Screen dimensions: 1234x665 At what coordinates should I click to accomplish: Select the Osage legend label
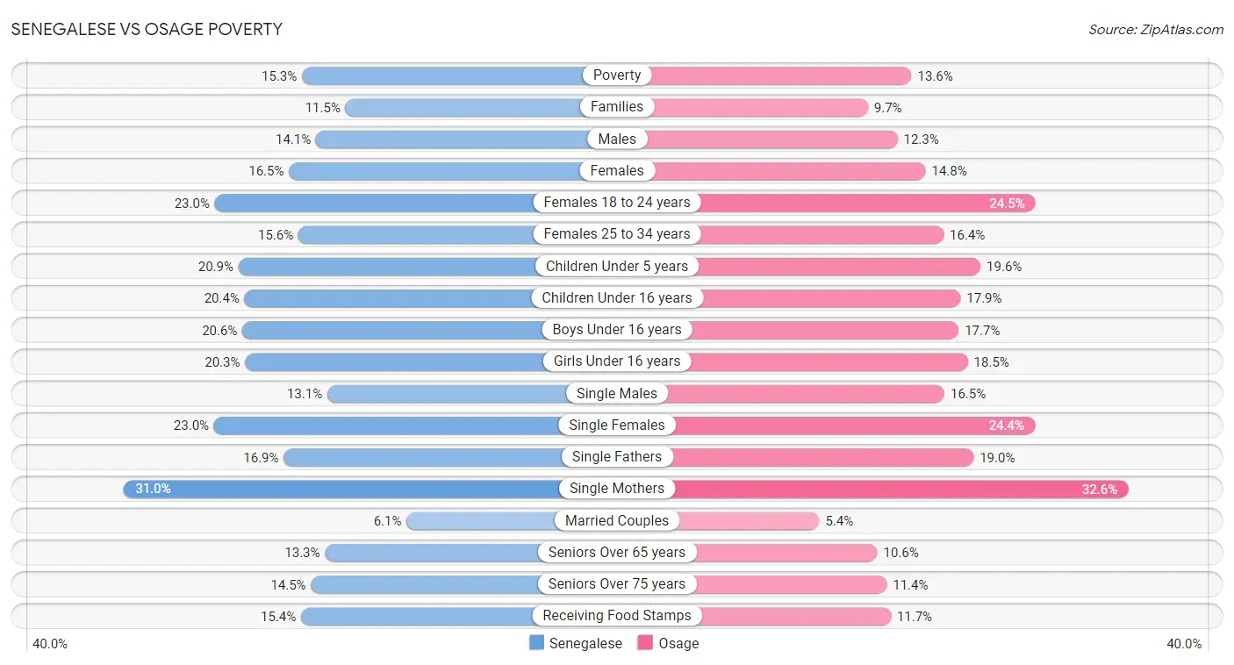click(678, 643)
